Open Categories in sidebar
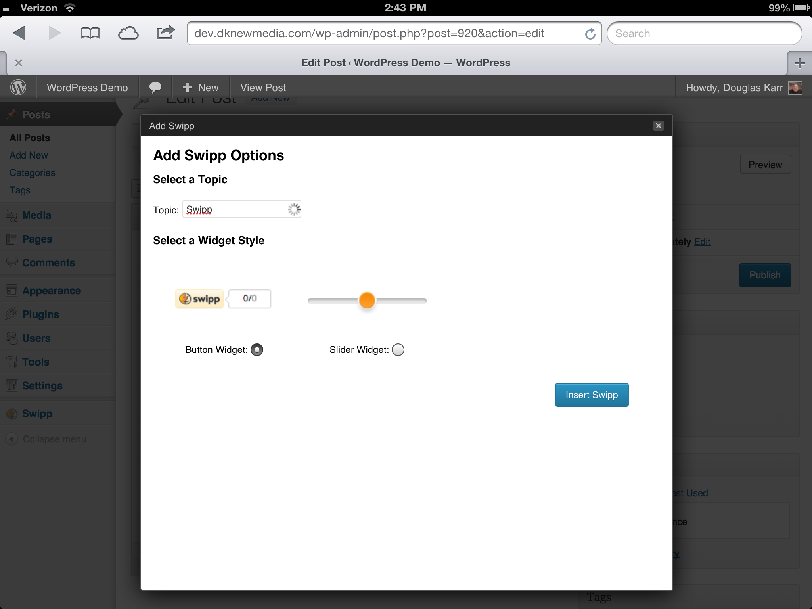 click(x=33, y=172)
